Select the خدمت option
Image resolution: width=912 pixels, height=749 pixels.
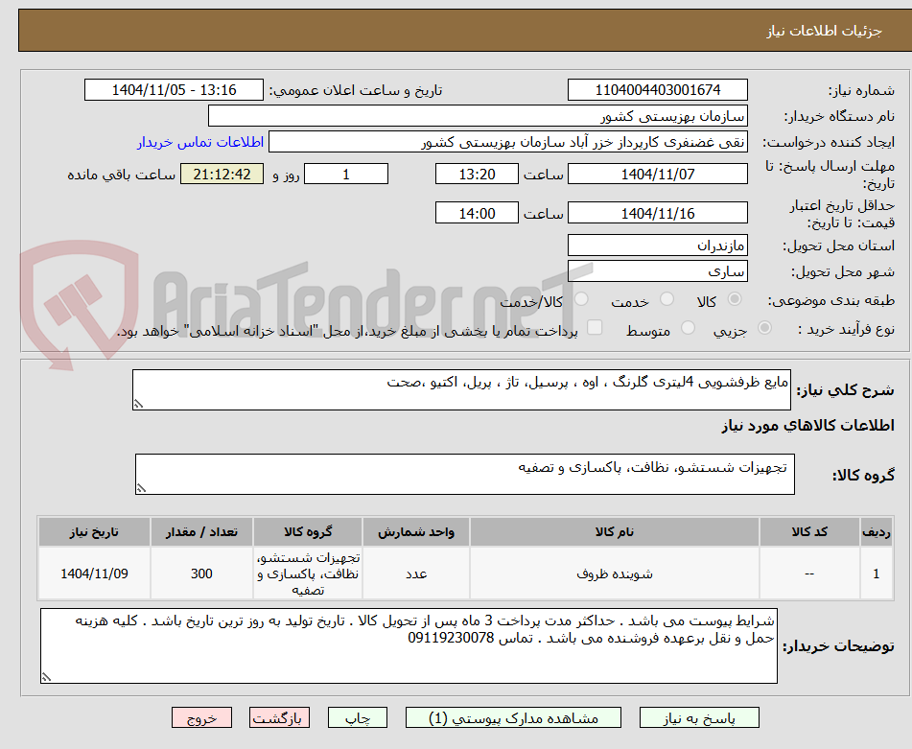pyautogui.click(x=668, y=300)
